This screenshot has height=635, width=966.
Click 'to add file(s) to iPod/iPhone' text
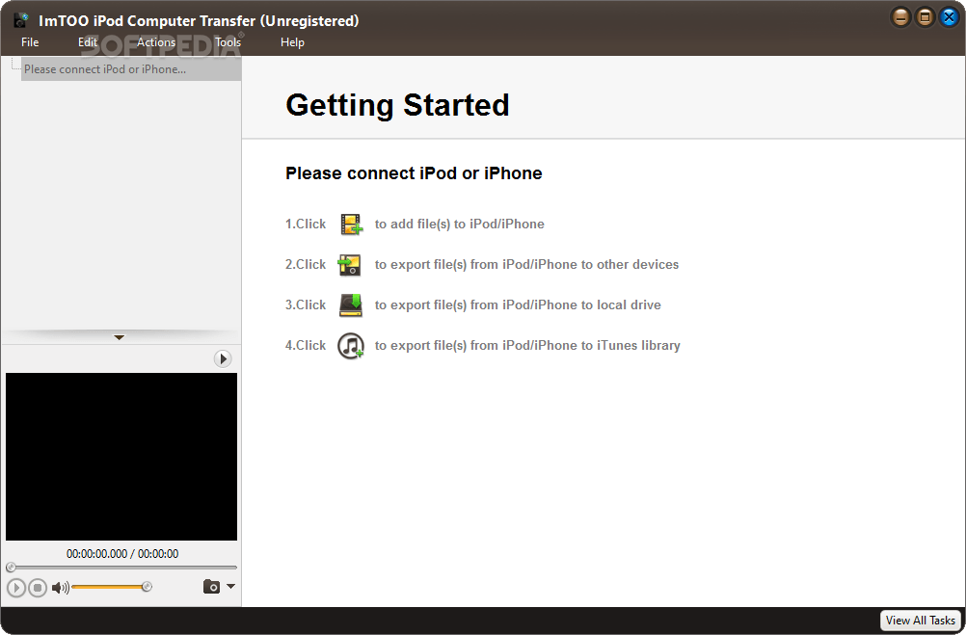tap(460, 225)
